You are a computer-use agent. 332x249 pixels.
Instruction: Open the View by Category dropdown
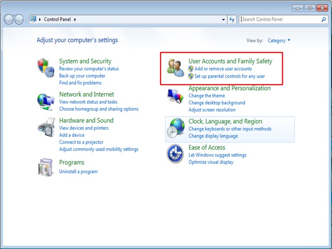point(279,41)
